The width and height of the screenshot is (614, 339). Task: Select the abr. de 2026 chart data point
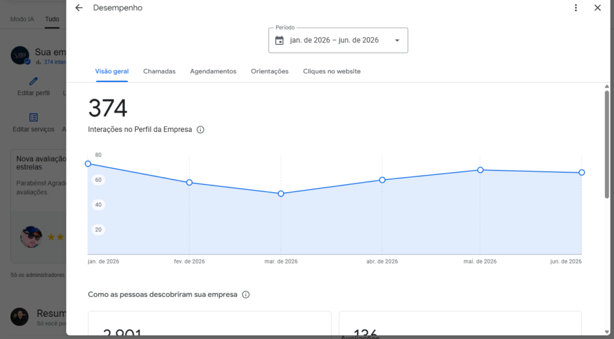coord(382,180)
